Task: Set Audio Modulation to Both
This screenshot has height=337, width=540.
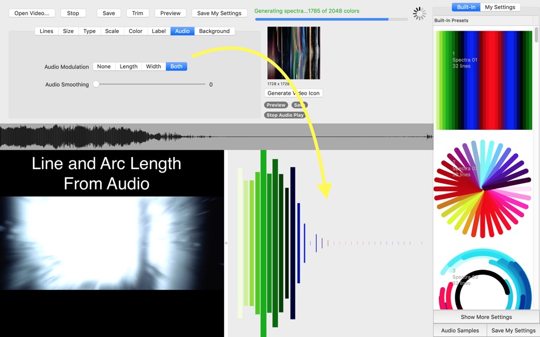Action: pyautogui.click(x=176, y=66)
